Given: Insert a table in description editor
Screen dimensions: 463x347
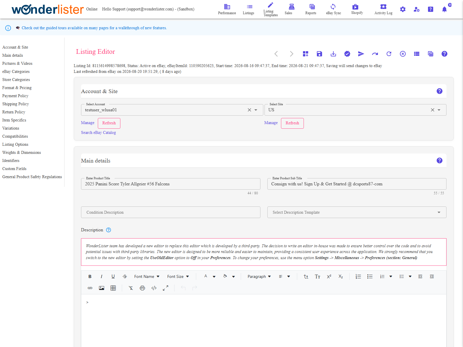Looking at the screenshot, I should click(x=113, y=288).
